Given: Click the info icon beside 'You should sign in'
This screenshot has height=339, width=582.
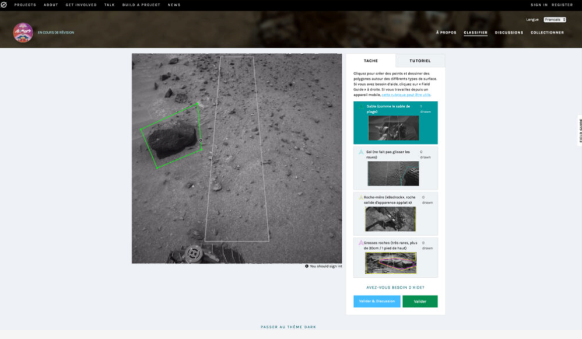Looking at the screenshot, I should [307, 266].
